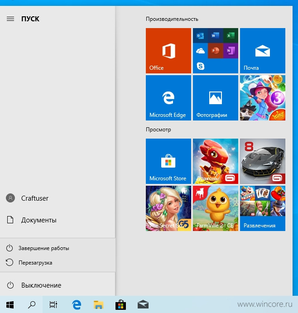Open Skype from the Office apps tile

200,66
